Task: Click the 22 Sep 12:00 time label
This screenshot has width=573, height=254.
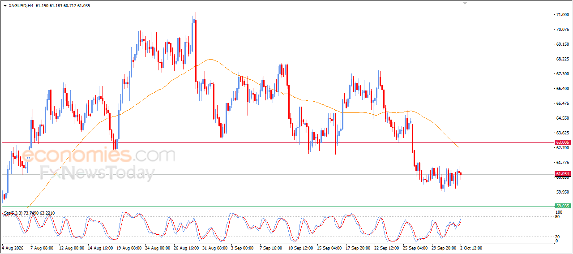Action: pos(388,248)
